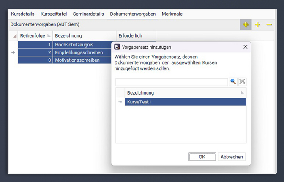
Task: Switch to the Kursdetails tab
Action: (x=22, y=14)
